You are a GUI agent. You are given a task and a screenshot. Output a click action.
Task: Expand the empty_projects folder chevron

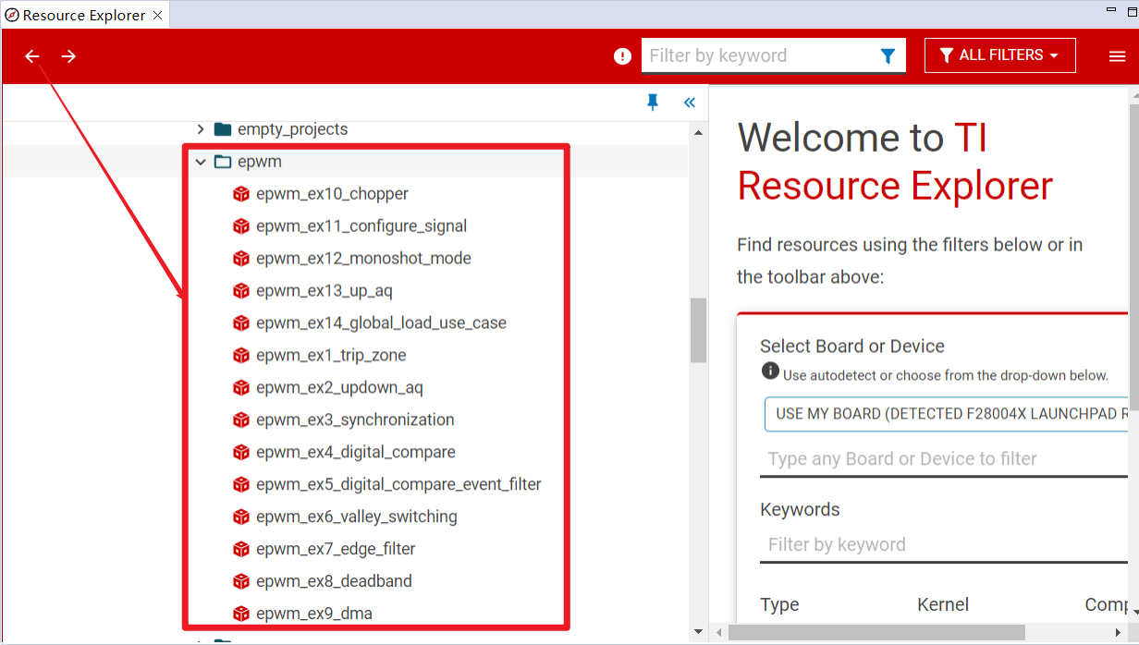point(201,129)
